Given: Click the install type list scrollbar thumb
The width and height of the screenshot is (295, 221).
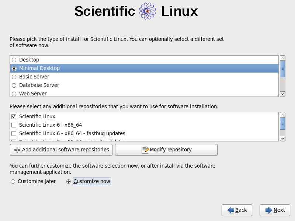Looking at the screenshot, I should tap(282, 69).
